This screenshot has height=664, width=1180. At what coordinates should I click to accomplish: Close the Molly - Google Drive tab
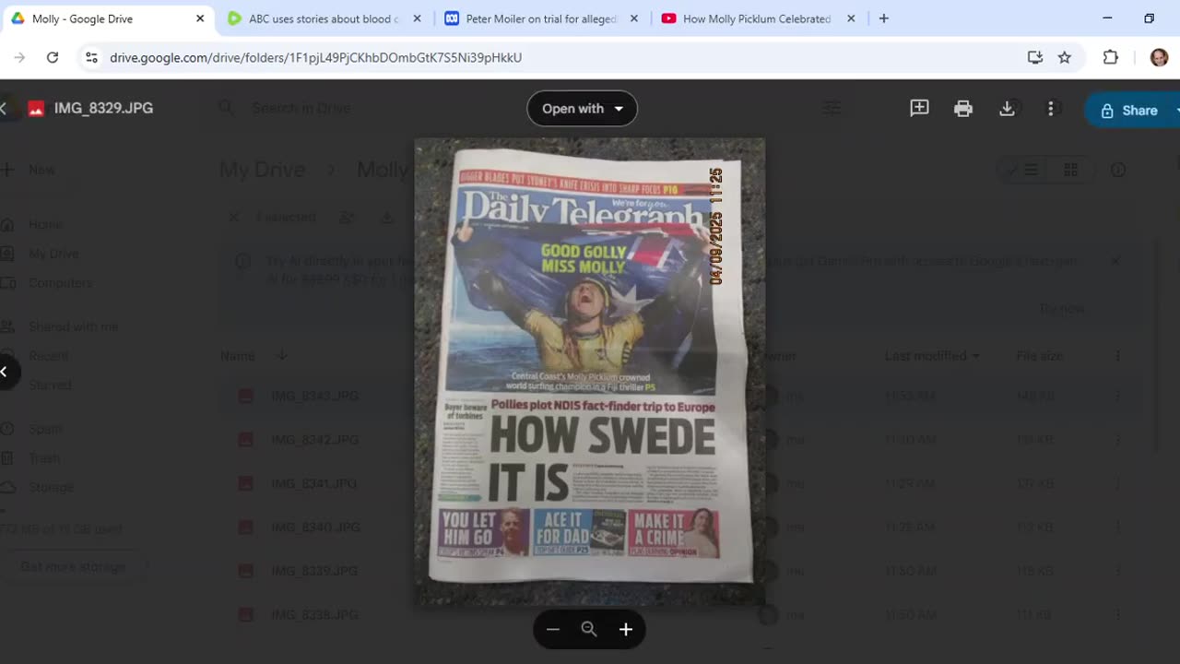[x=200, y=18]
